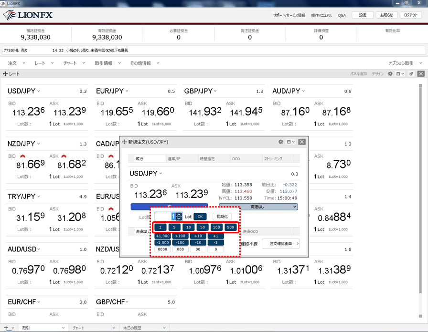Append single 0 to lot amount
Image resolution: width=428 pixels, height=332 pixels.
coord(215,249)
